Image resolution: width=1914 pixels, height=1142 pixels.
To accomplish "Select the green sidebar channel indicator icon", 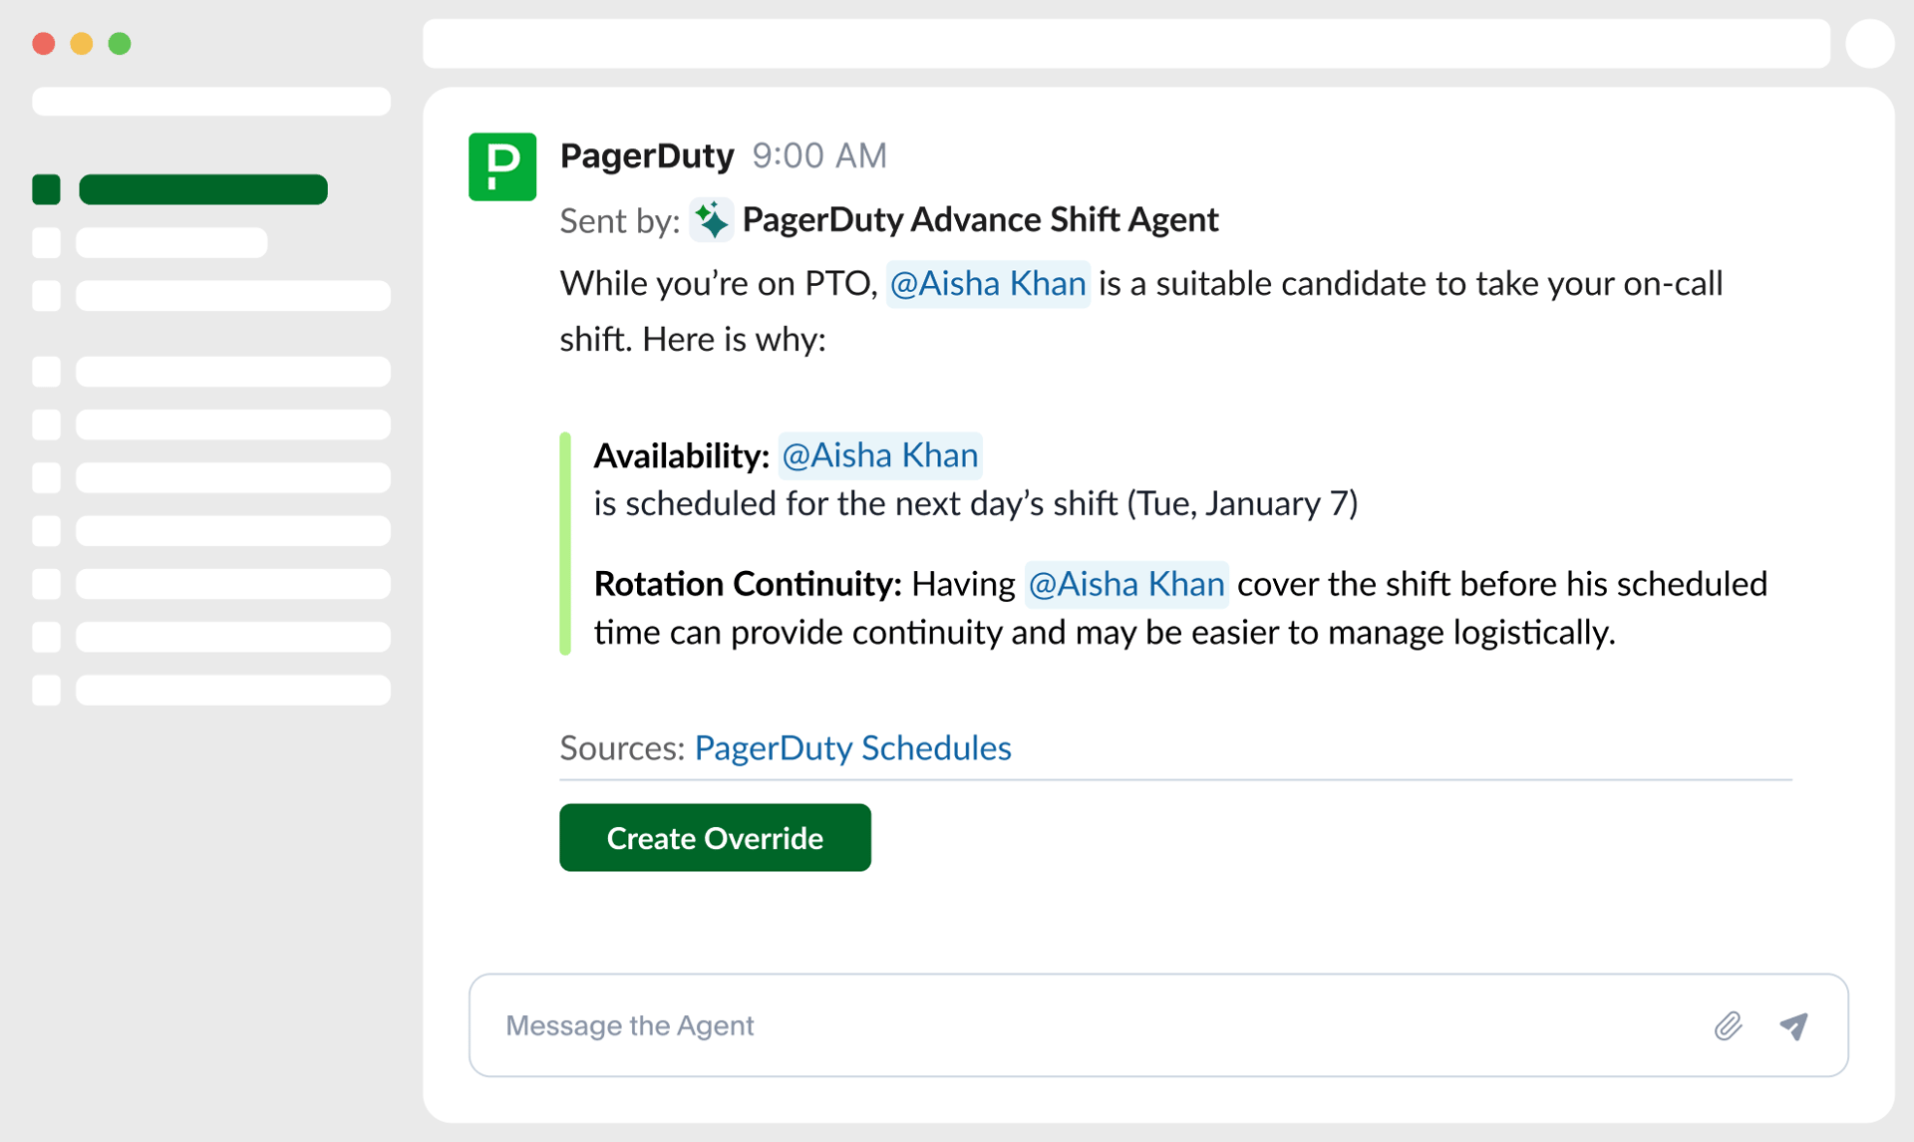I will coord(46,188).
